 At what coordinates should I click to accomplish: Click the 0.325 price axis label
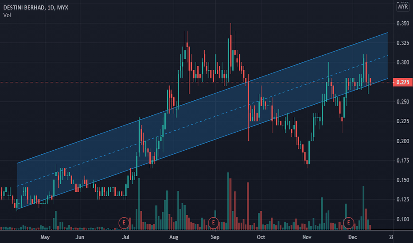403,43
